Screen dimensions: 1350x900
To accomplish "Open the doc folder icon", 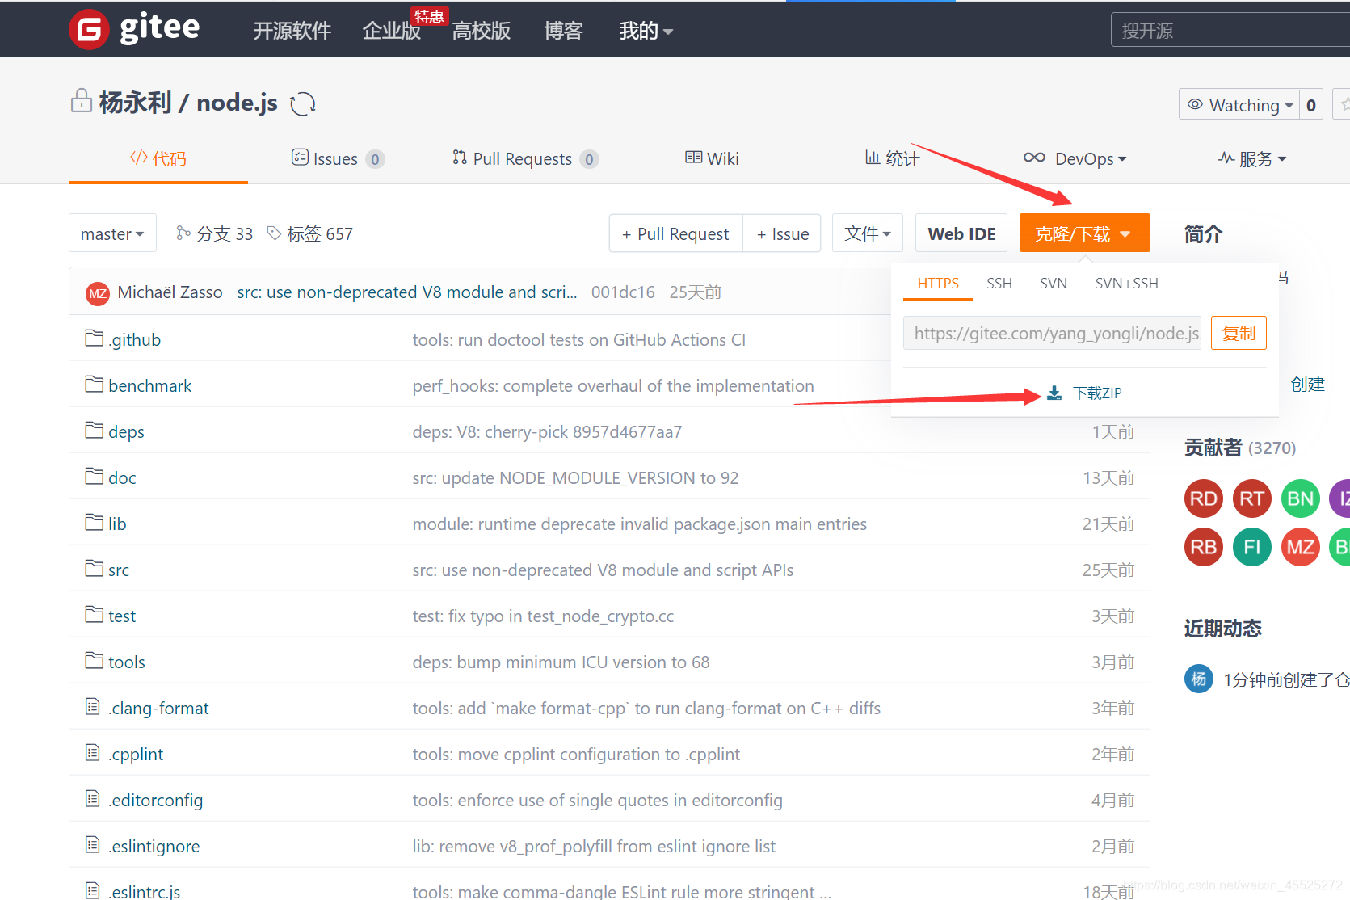I will pyautogui.click(x=95, y=476).
